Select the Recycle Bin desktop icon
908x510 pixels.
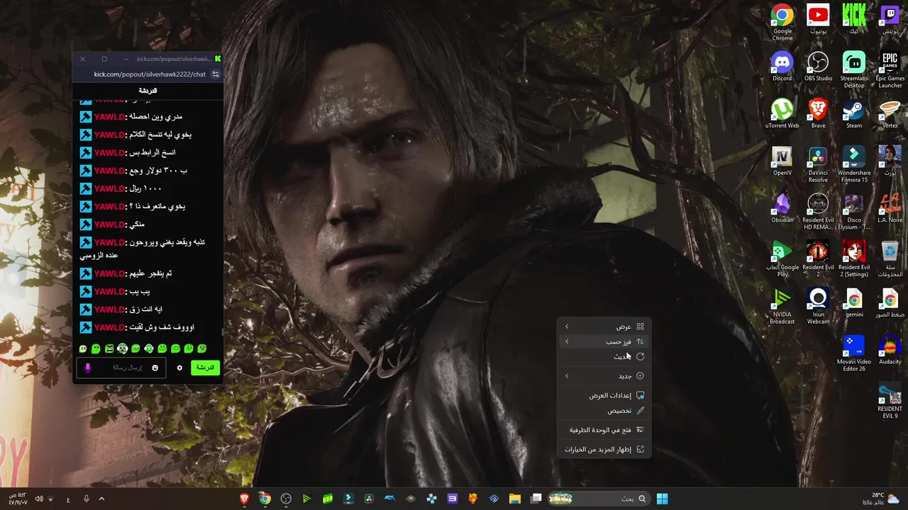pyautogui.click(x=890, y=259)
